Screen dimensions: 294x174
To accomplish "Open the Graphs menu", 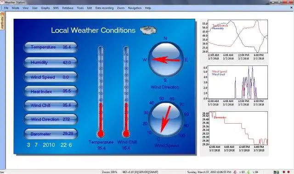I will click(x=45, y=8).
